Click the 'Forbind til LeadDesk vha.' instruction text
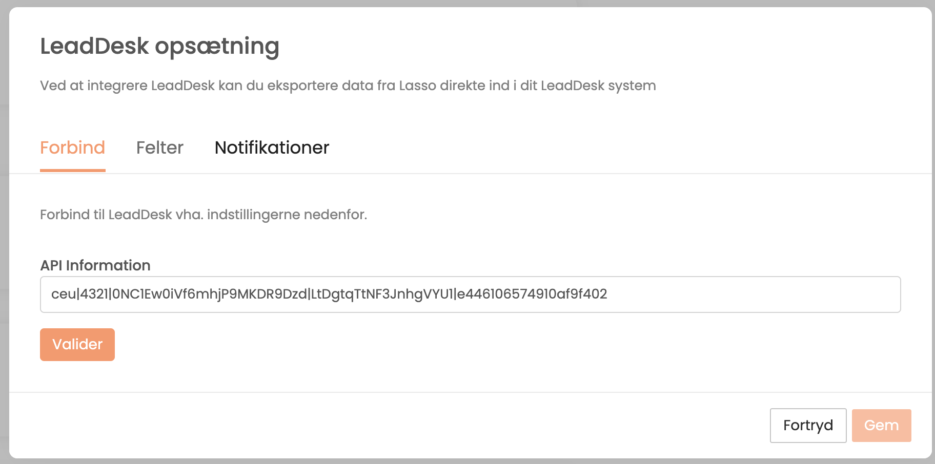The image size is (935, 464). coord(204,215)
